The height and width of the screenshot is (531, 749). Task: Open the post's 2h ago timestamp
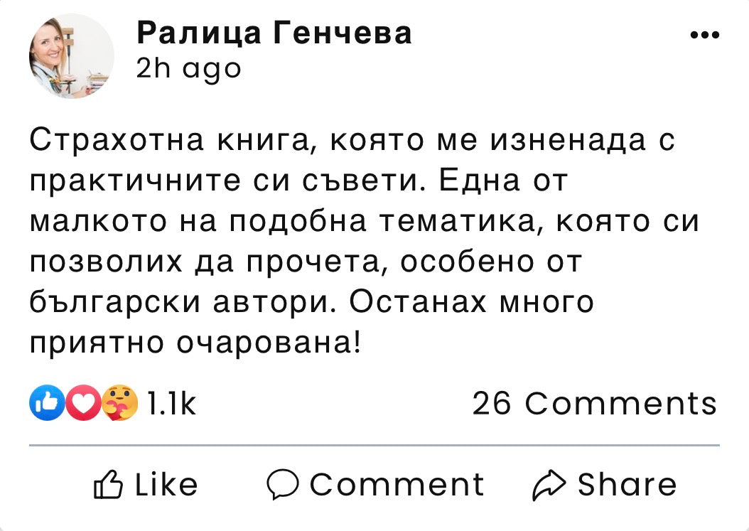(x=188, y=68)
